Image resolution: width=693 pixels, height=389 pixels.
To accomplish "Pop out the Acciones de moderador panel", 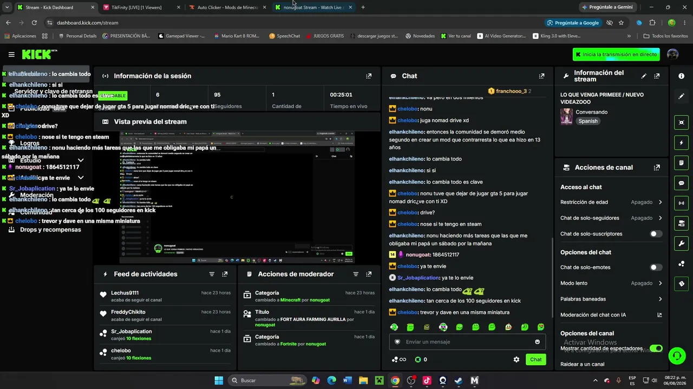I will [369, 274].
